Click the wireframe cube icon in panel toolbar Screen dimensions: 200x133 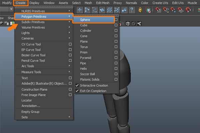click(x=128, y=24)
